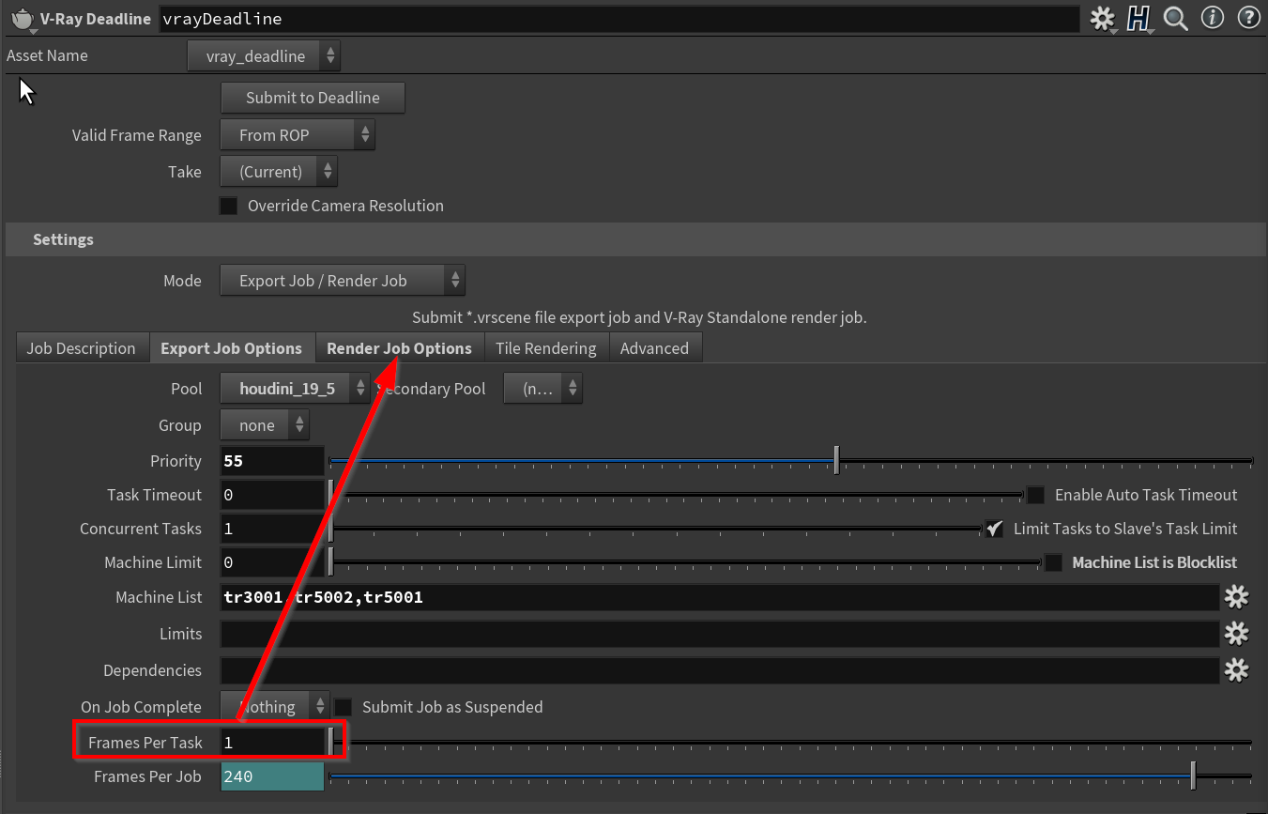Image resolution: width=1268 pixels, height=814 pixels.
Task: Open the Group none dropdown
Action: point(265,425)
